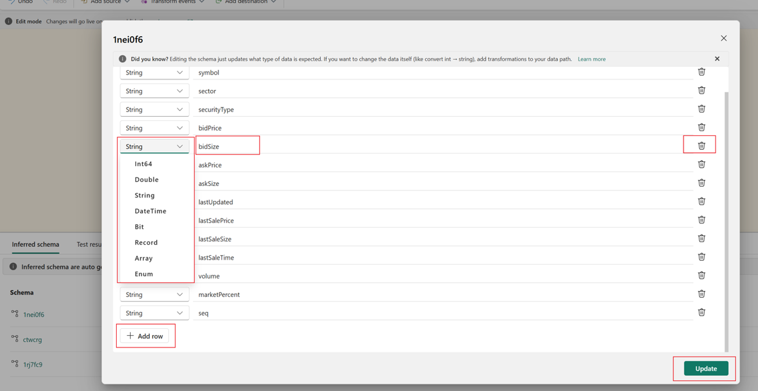Open type dropdown for seq
Screen dimensions: 758x391
point(155,313)
